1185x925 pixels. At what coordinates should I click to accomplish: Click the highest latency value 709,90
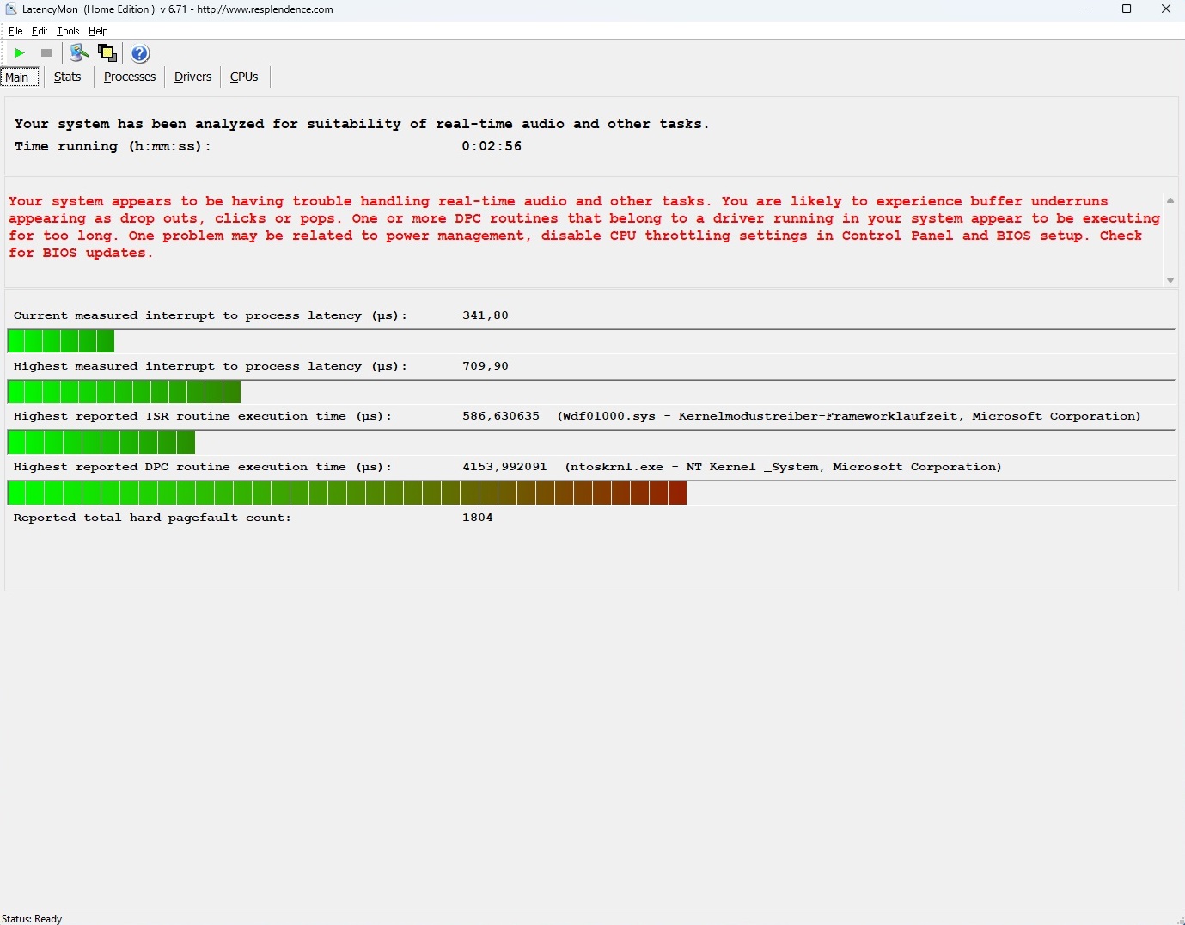pos(486,366)
